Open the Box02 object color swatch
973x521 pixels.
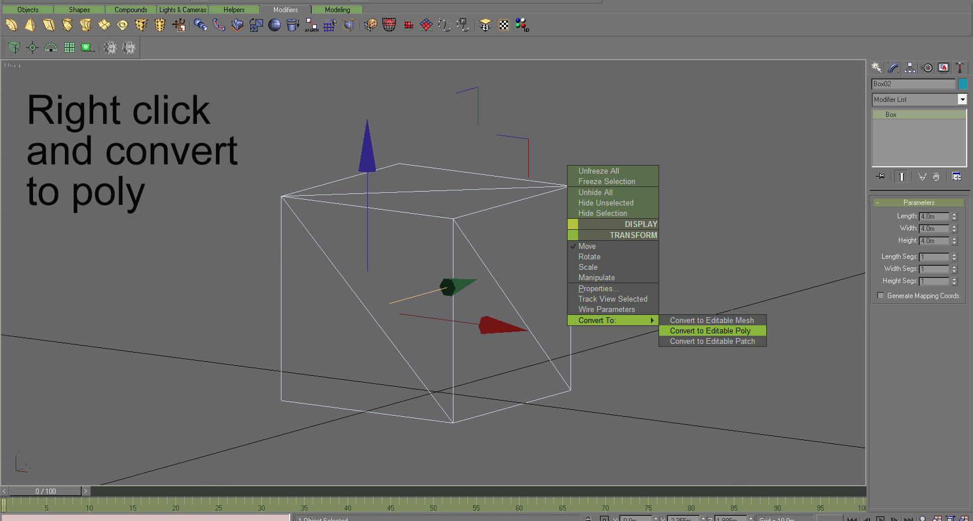963,84
